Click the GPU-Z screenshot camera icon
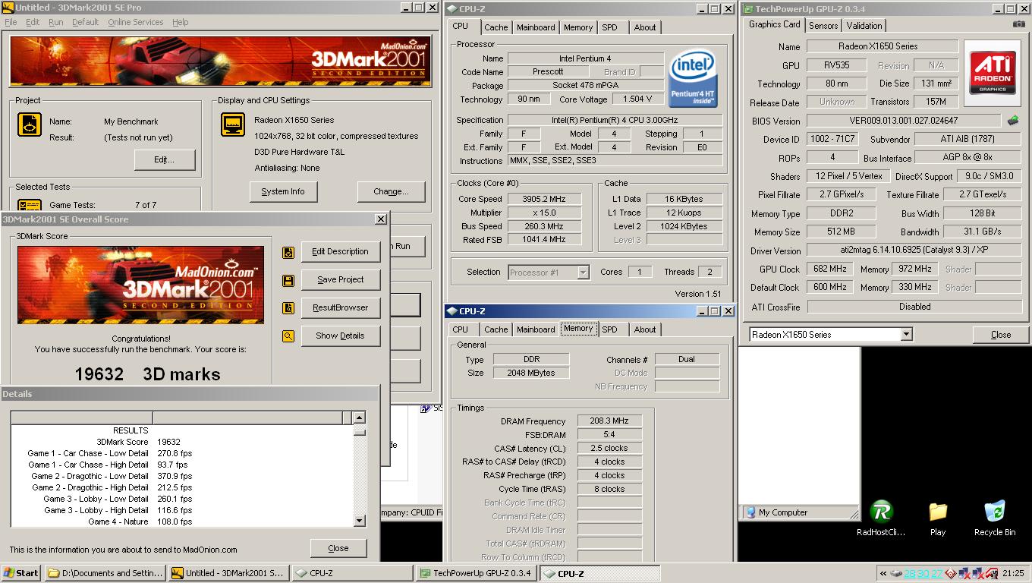1032x583 pixels. (1018, 24)
